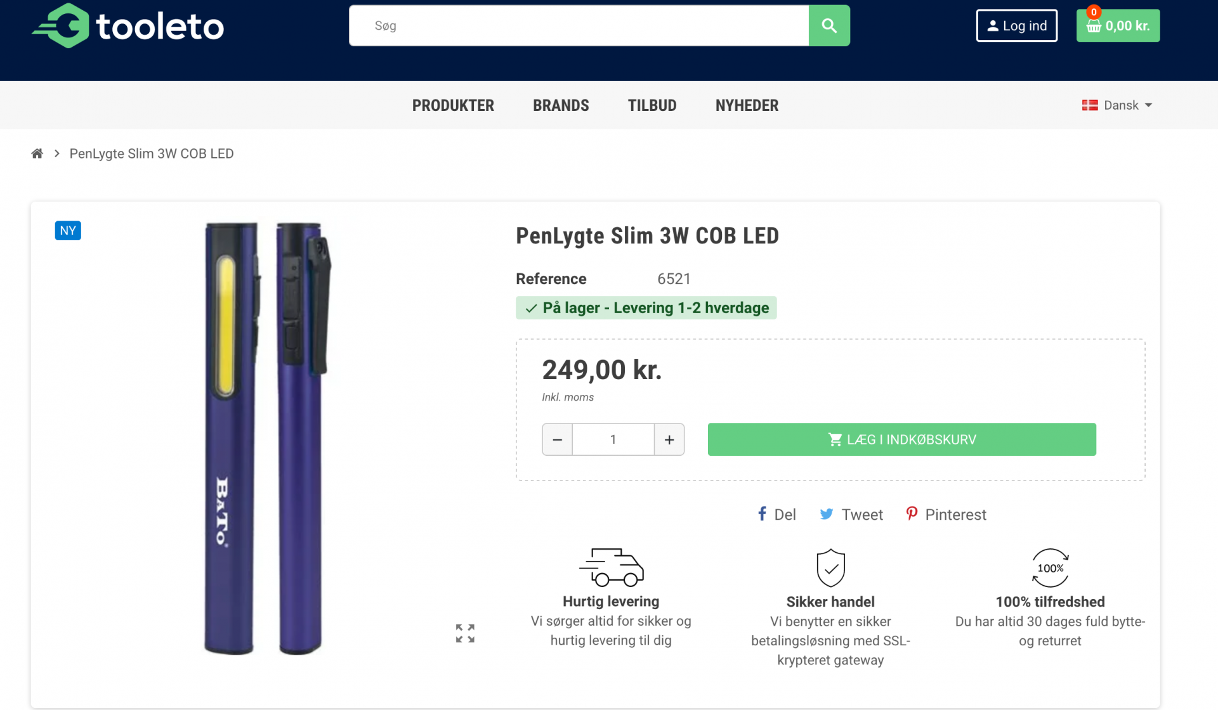Share the product on Facebook via Del

point(776,514)
